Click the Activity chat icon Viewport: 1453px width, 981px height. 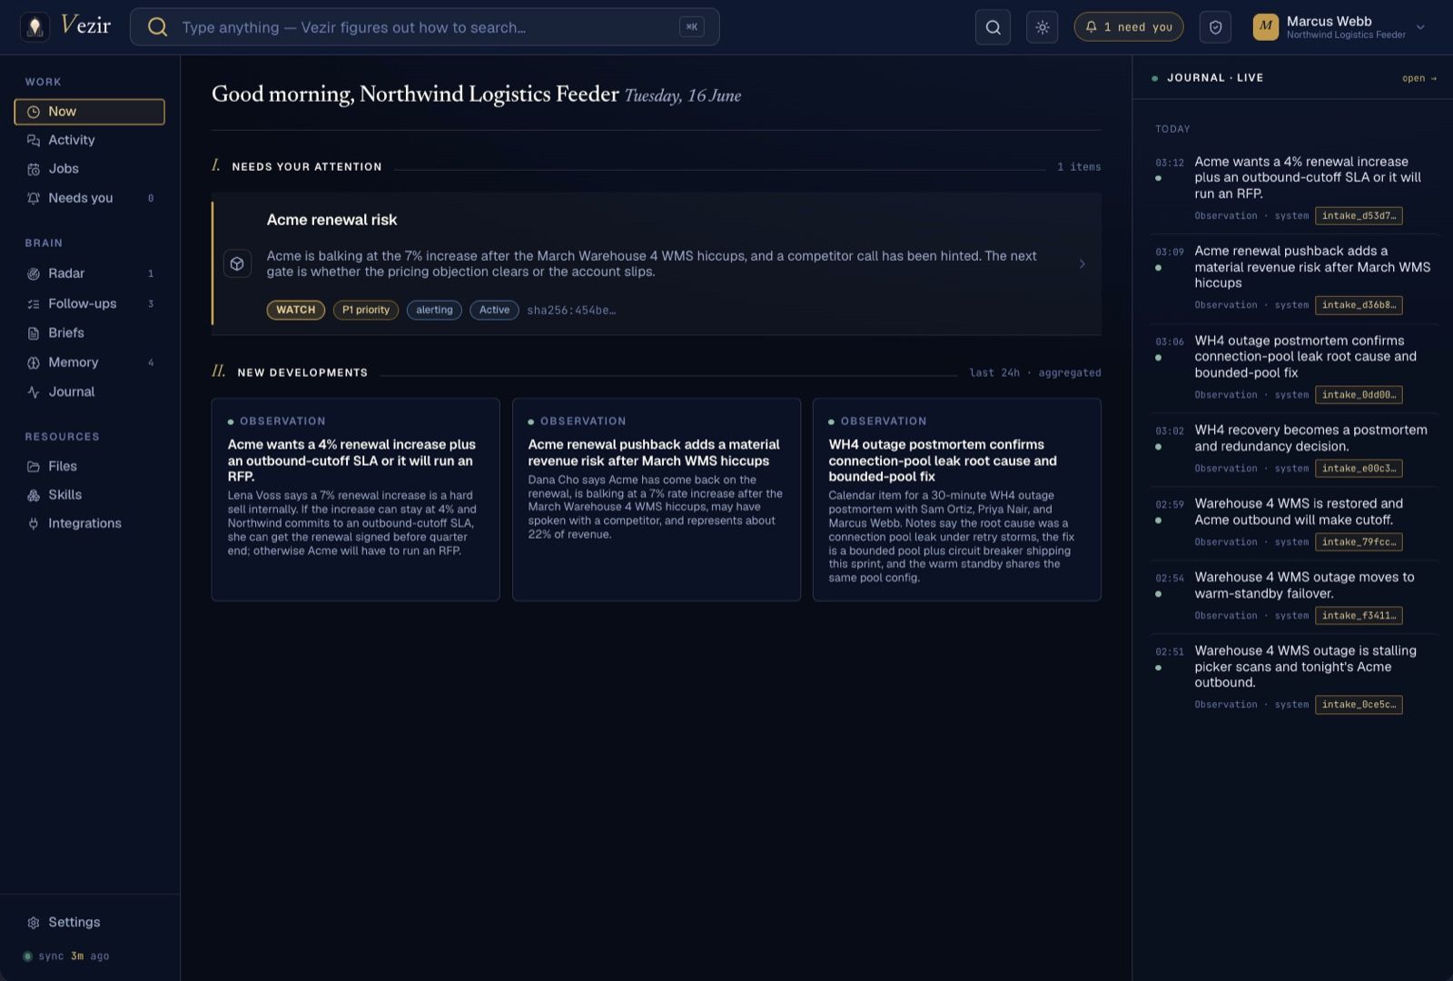tap(34, 140)
